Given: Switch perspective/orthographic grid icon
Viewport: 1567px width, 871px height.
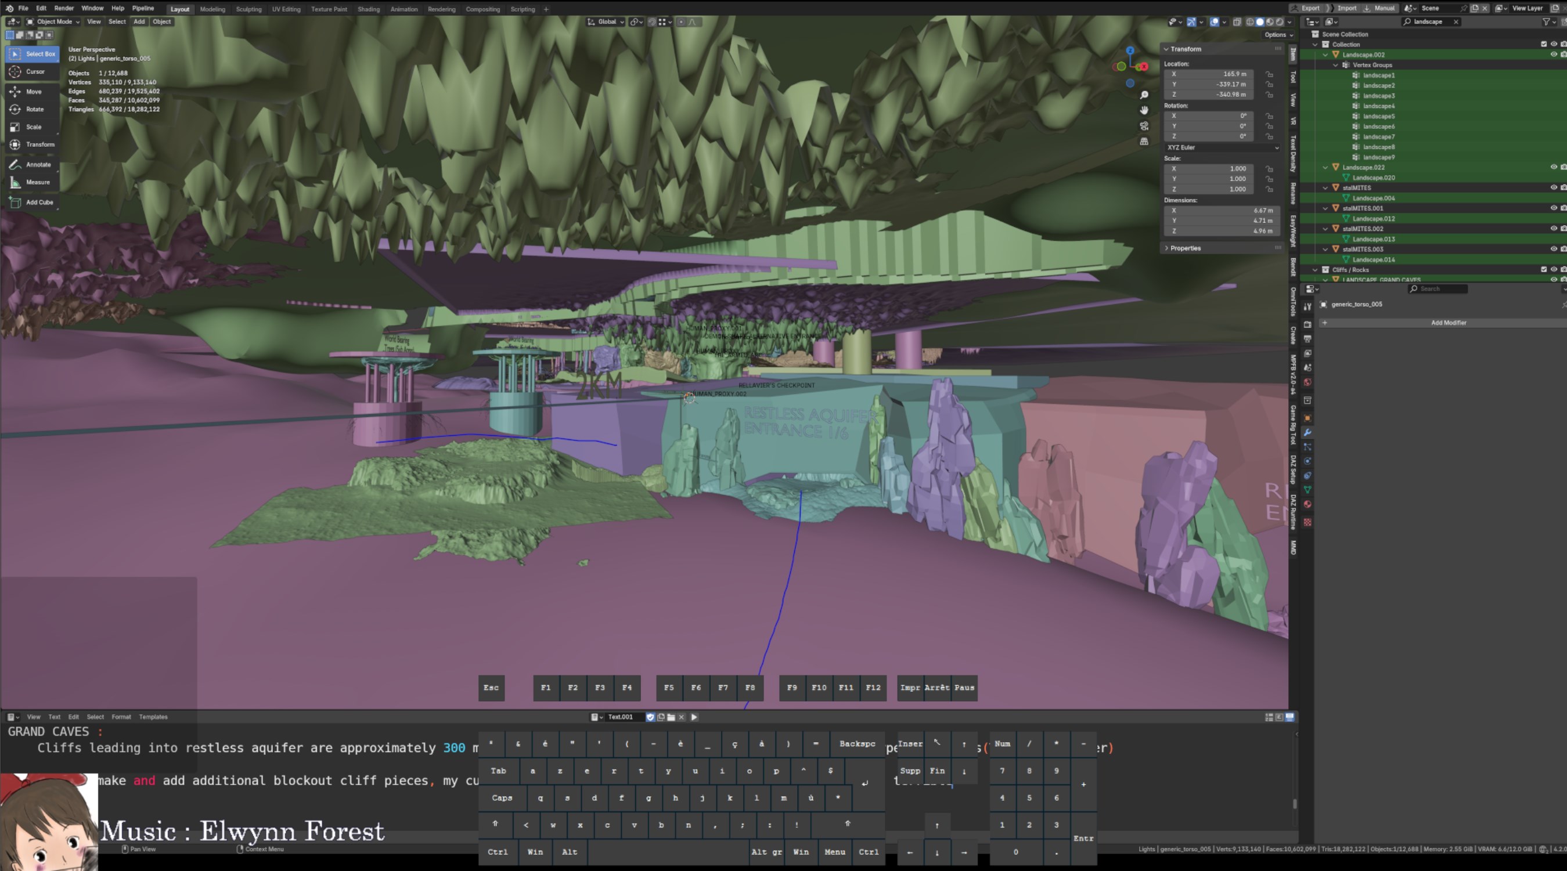Looking at the screenshot, I should (x=1144, y=141).
